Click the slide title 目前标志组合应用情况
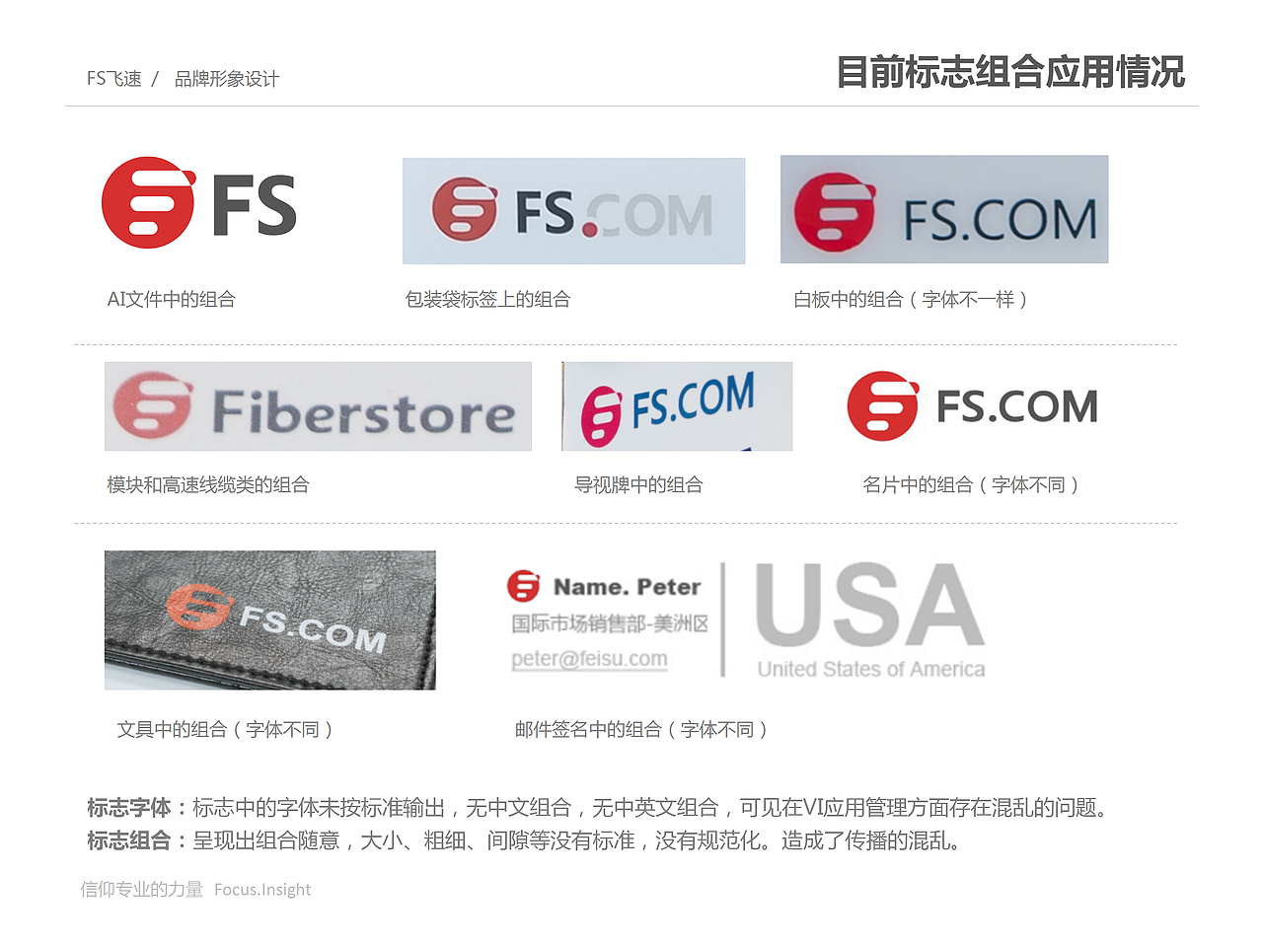The image size is (1263, 947). pos(1010,72)
